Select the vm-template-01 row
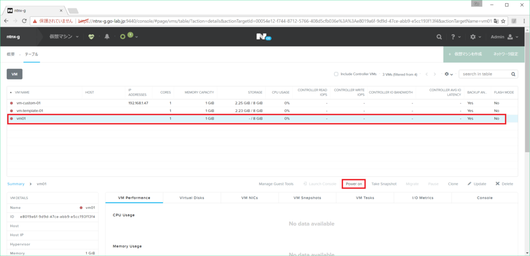 pos(262,111)
